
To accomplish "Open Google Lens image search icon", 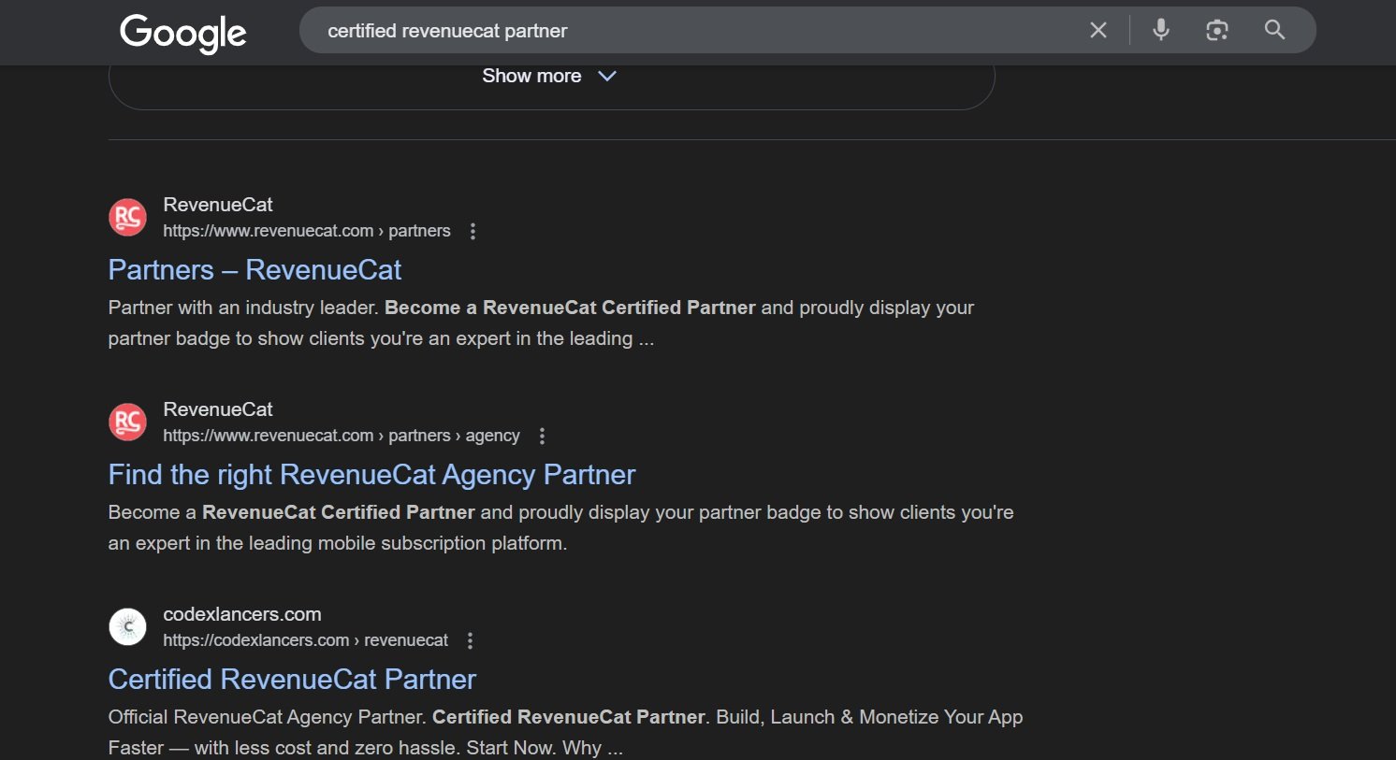I will coord(1216,31).
